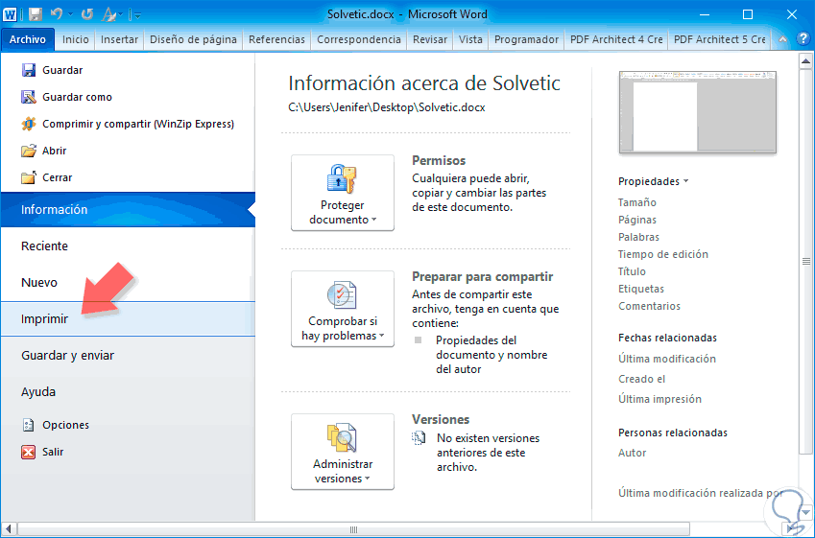Click the Opciones document icon
This screenshot has width=815, height=538.
tap(28, 425)
